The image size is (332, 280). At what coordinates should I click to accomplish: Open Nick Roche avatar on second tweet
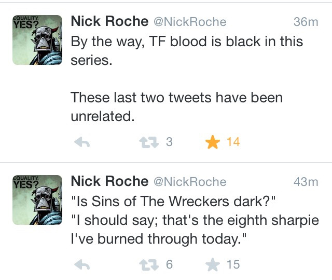[37, 200]
